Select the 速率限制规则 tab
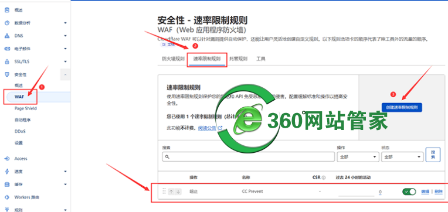This screenshot has height=212, width=448. 207,59
